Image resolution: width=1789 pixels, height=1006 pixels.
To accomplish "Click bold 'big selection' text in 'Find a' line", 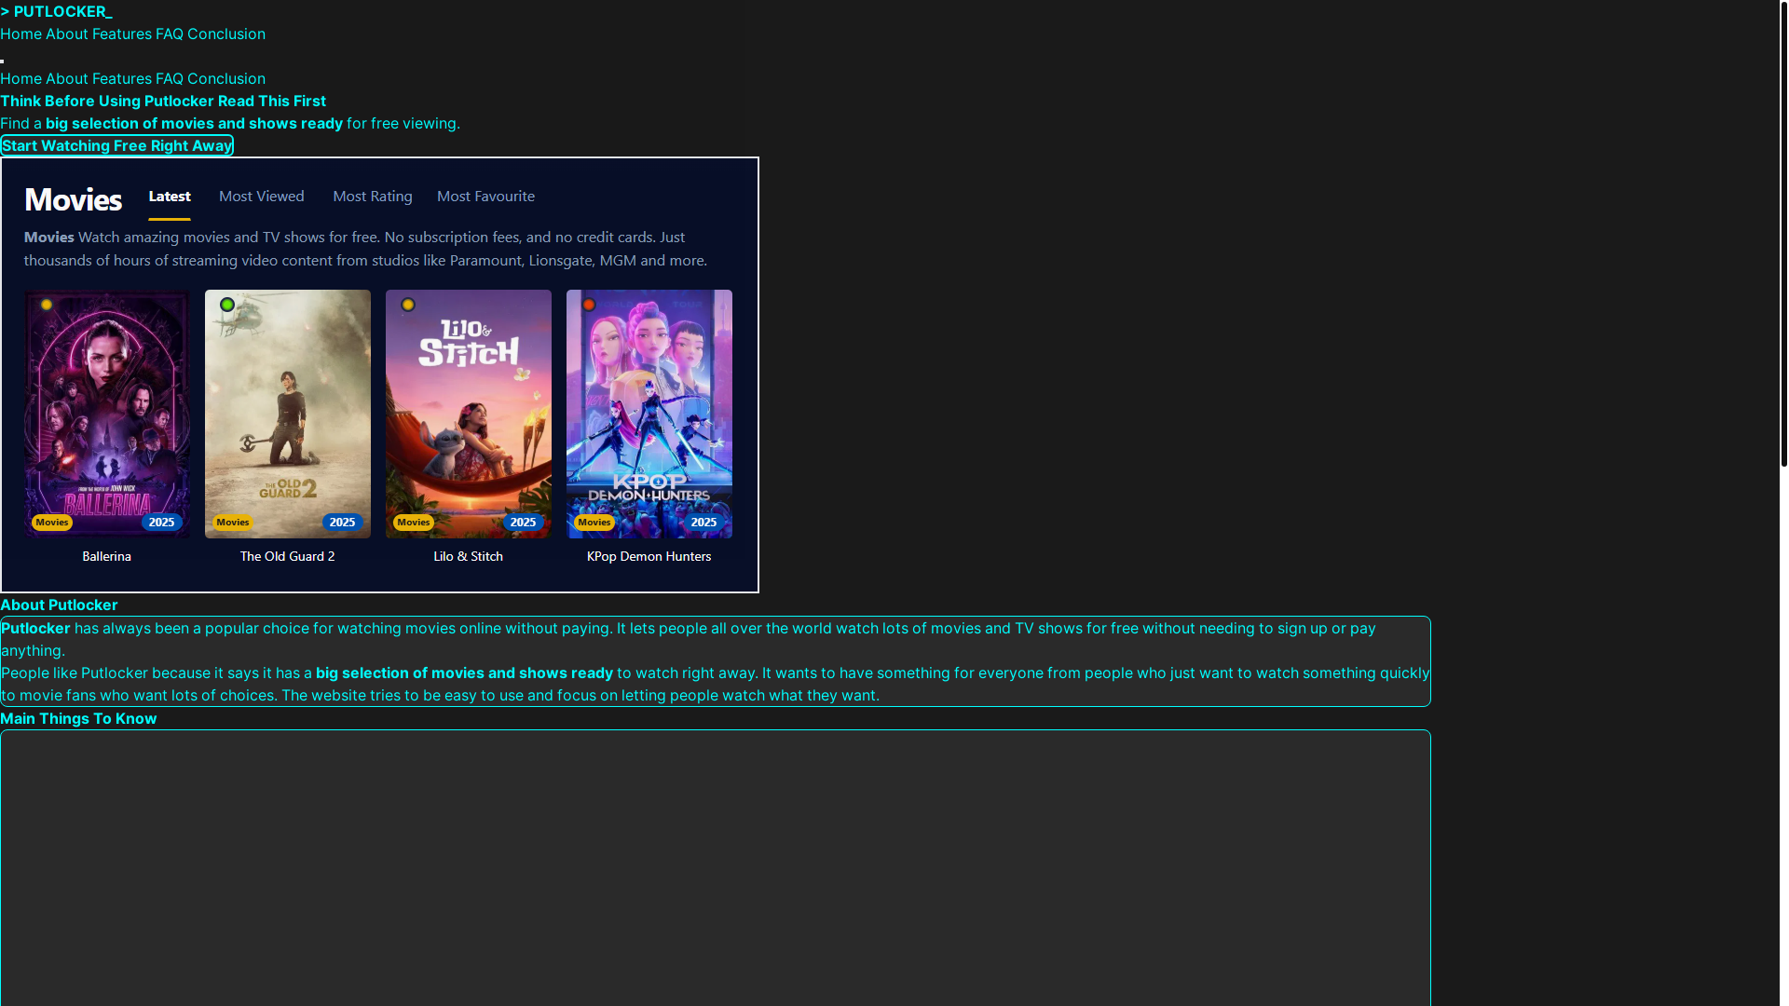I will [194, 123].
